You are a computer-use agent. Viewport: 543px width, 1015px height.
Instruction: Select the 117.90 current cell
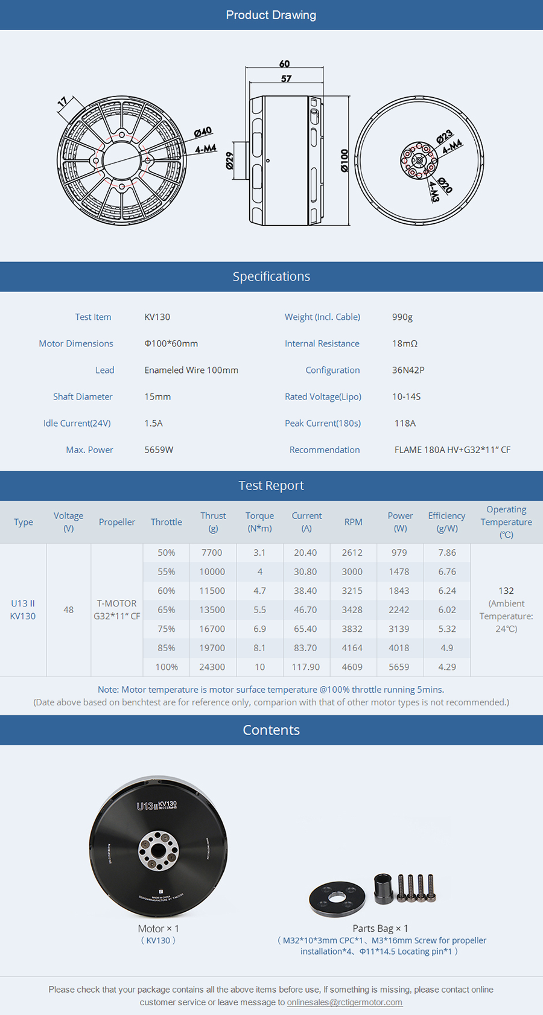point(306,667)
